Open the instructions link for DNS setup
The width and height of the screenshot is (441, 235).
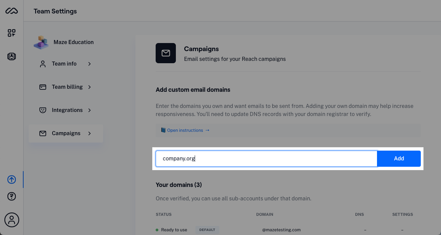[185, 130]
